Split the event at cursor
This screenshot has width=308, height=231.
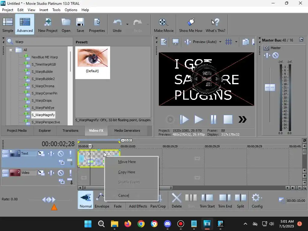pos(240,200)
